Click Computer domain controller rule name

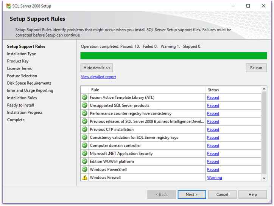pos(115,146)
